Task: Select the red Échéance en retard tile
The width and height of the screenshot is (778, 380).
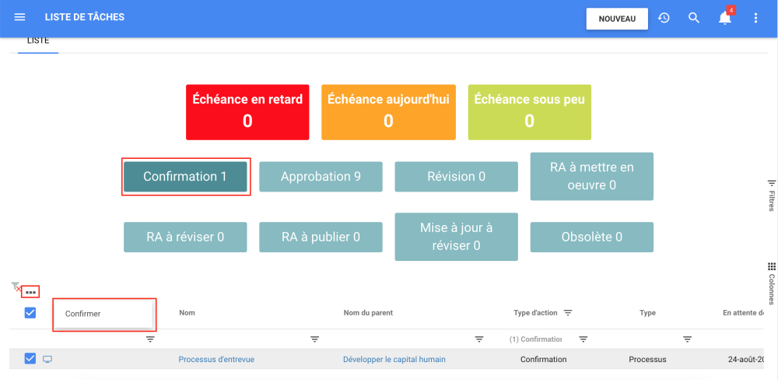Action: tap(247, 112)
